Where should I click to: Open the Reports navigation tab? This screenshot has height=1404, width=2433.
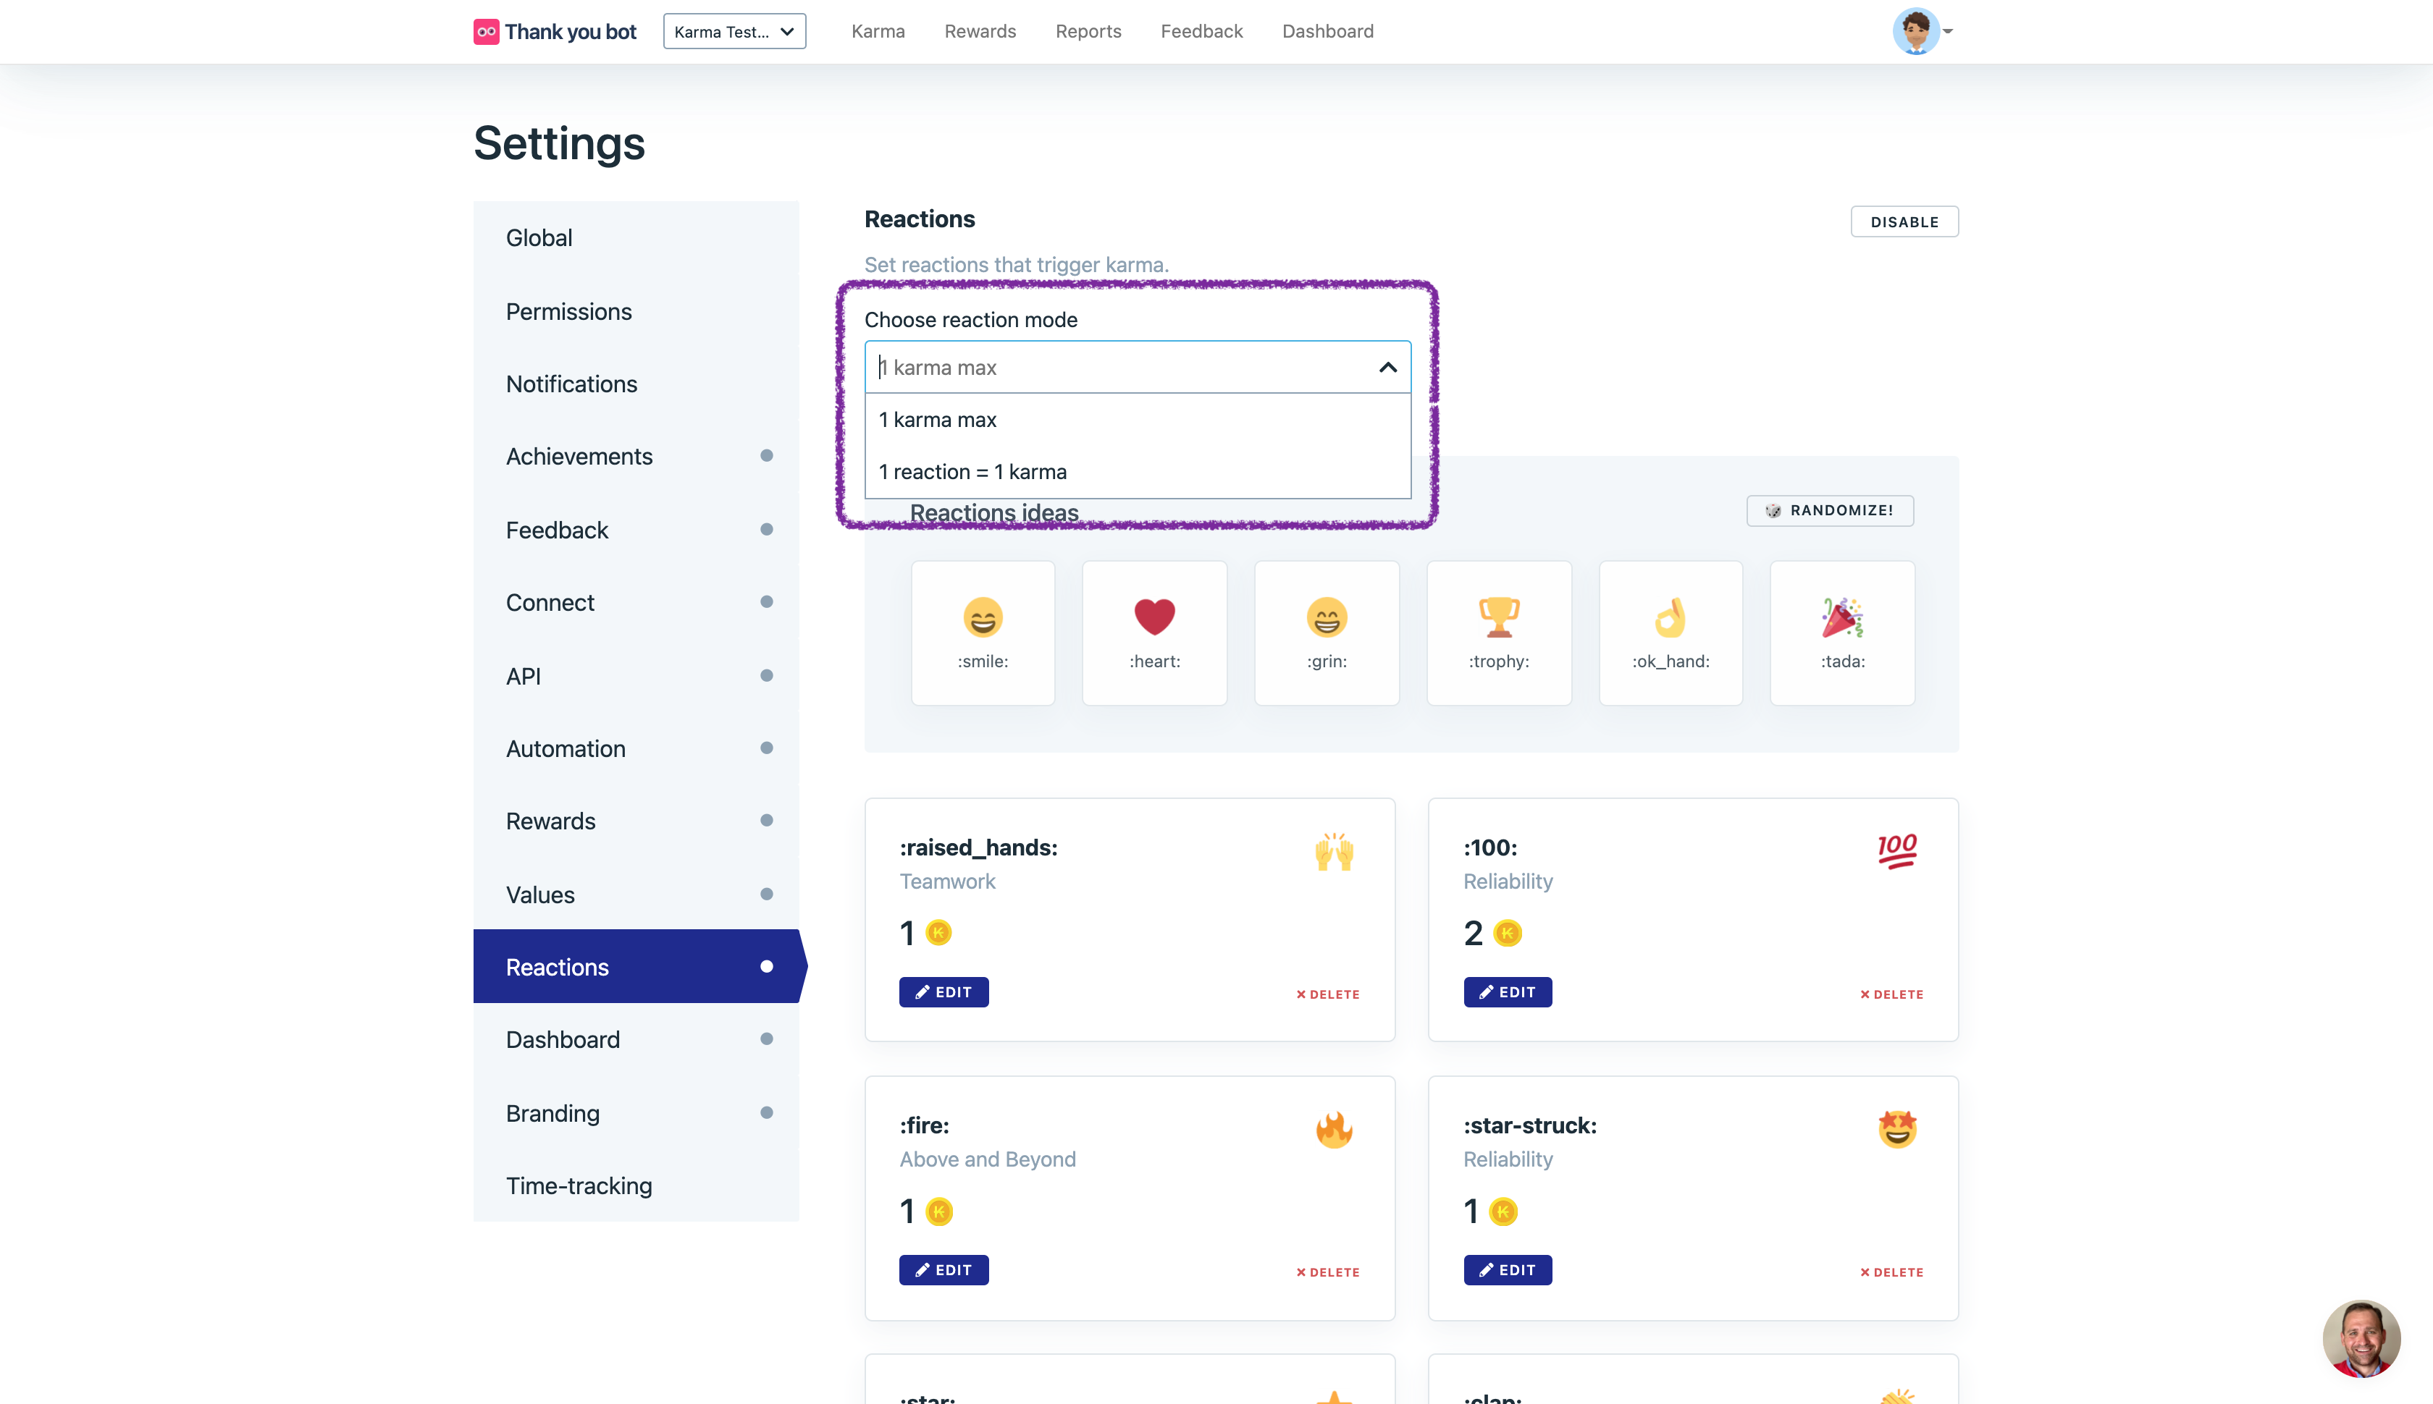click(x=1087, y=32)
